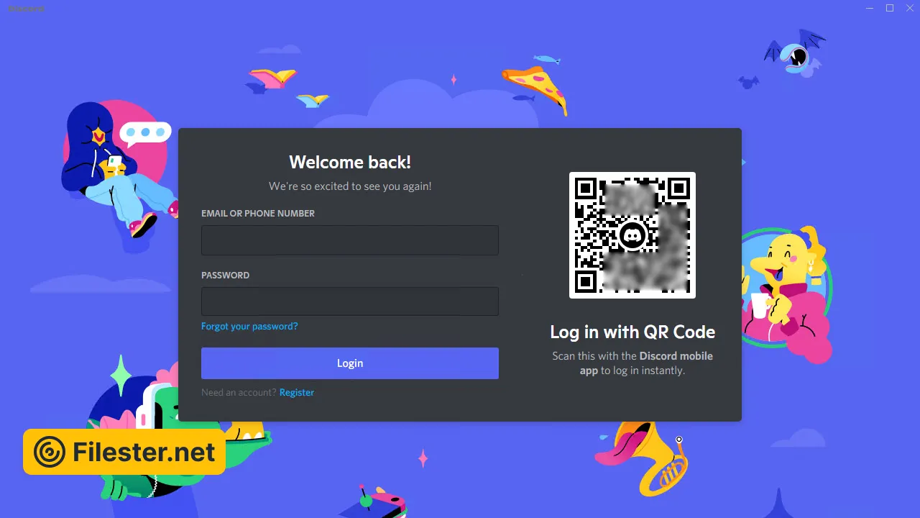Click the Login button

(x=350, y=363)
